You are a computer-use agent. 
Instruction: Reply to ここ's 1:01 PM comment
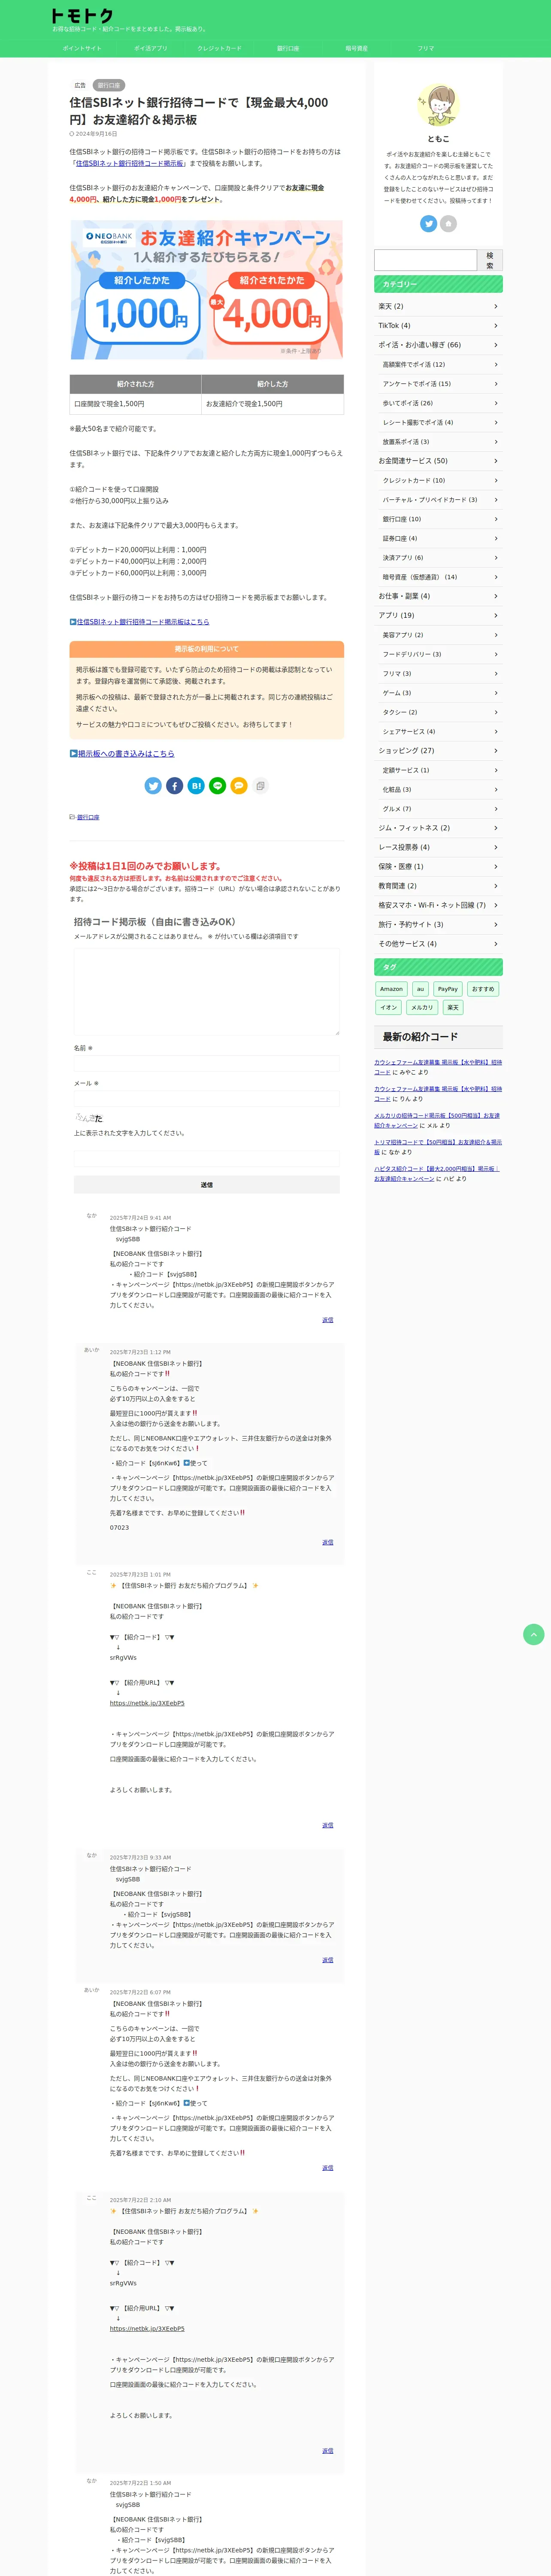click(328, 1825)
